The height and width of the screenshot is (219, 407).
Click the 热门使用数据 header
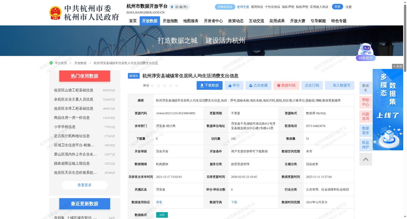pyautogui.click(x=85, y=76)
